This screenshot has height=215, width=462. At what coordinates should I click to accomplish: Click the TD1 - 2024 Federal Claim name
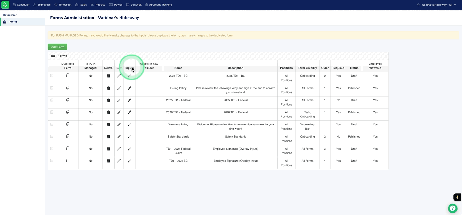(x=178, y=151)
